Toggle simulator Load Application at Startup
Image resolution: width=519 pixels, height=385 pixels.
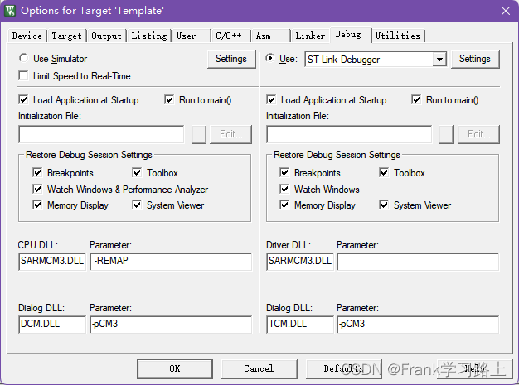23,99
